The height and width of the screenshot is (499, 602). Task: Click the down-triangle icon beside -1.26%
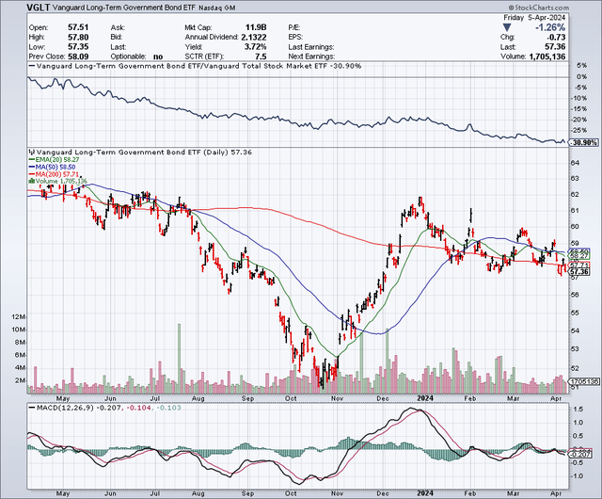[x=507, y=27]
